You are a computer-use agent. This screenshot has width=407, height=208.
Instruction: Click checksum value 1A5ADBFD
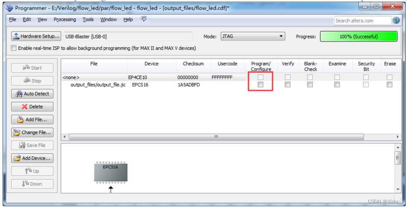tap(189, 85)
